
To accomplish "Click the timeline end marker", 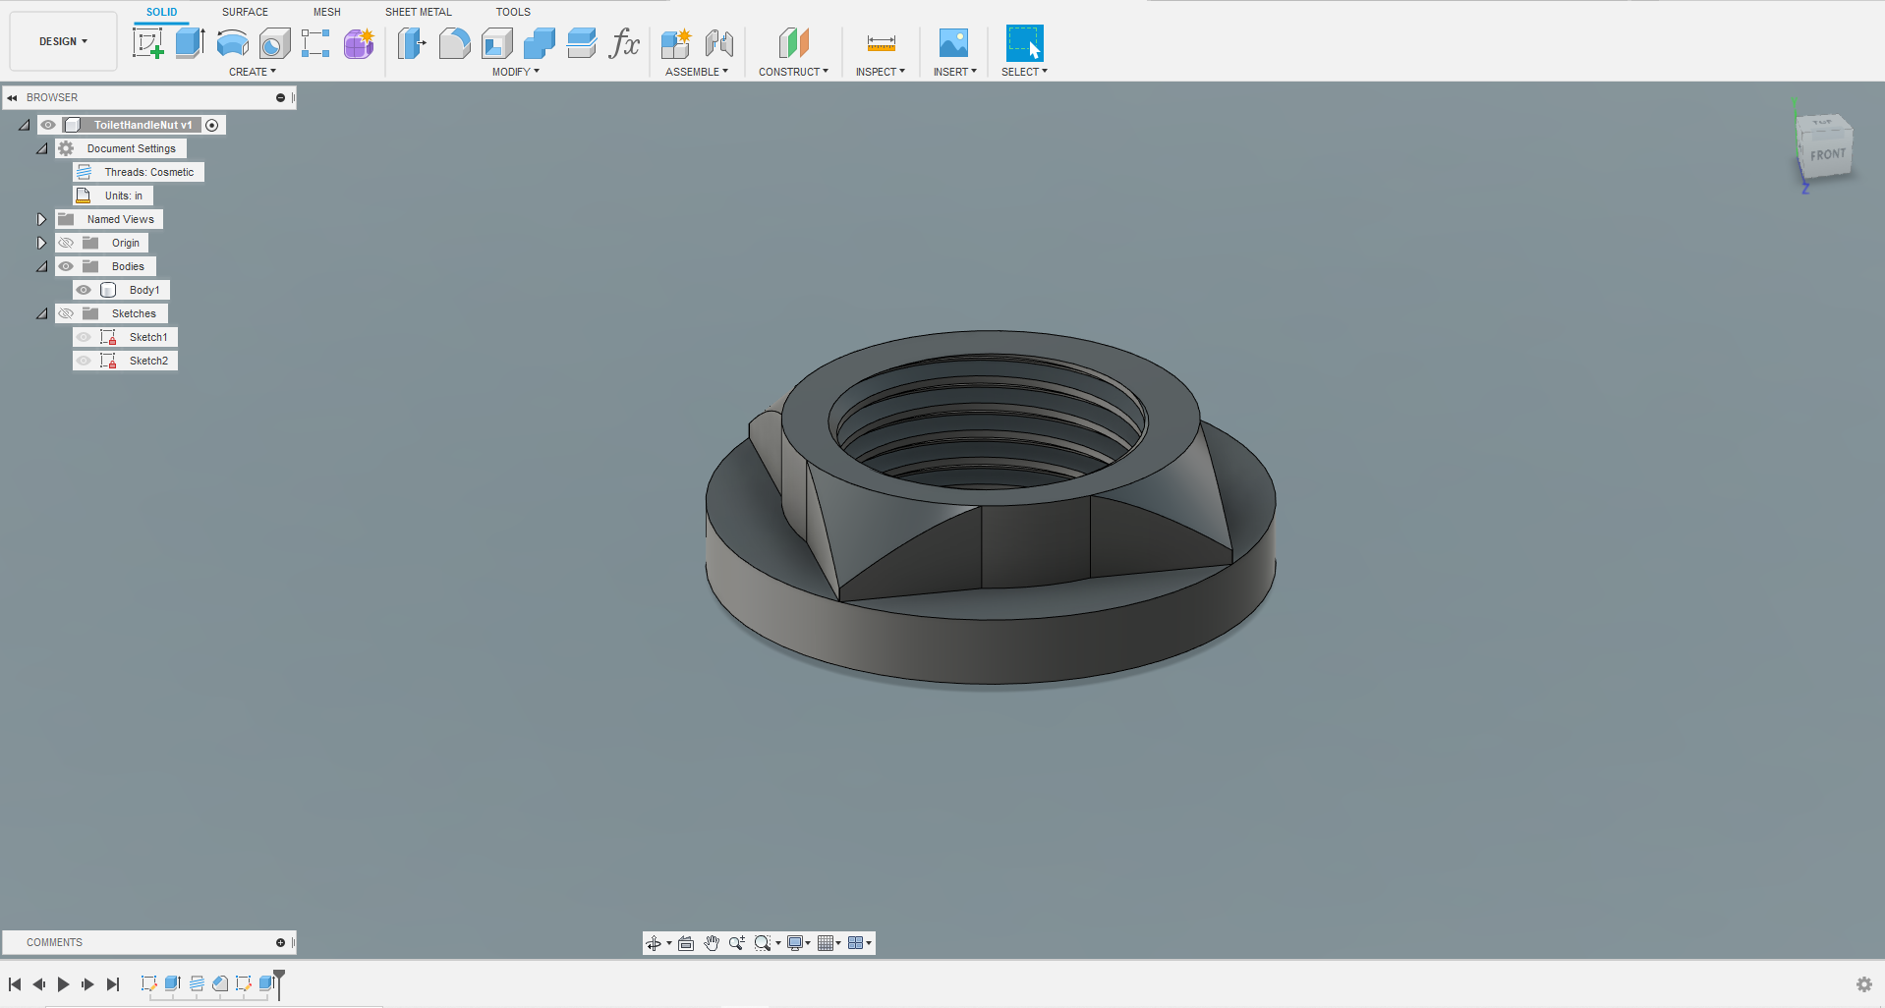I will [x=279, y=979].
